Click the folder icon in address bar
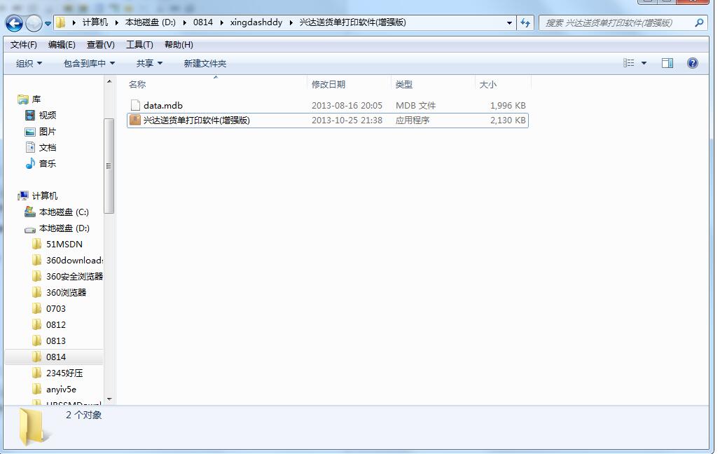Viewport: 720px width, 454px height. point(61,22)
